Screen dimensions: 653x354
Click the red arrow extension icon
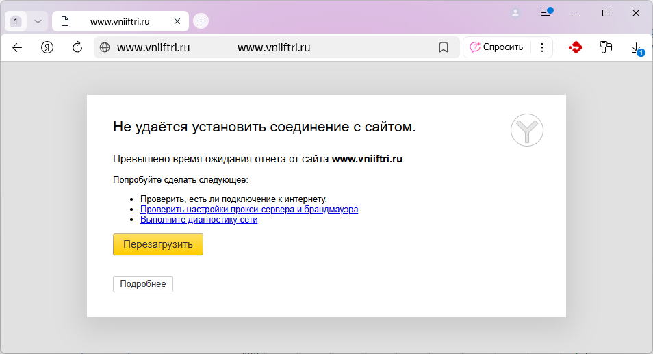click(576, 47)
